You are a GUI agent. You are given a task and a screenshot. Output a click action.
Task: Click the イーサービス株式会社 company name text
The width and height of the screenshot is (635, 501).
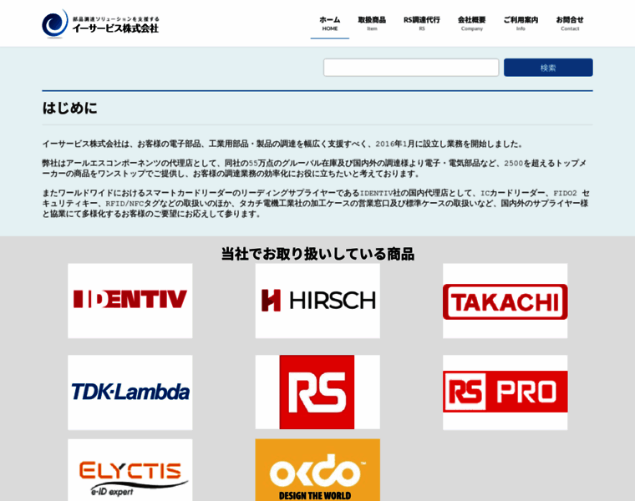pyautogui.click(x=115, y=28)
